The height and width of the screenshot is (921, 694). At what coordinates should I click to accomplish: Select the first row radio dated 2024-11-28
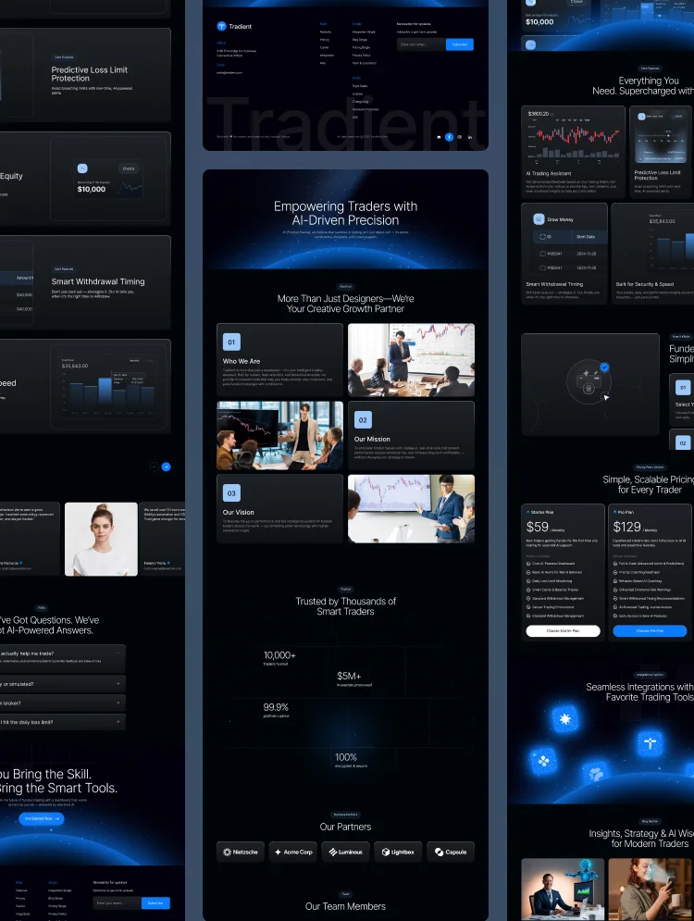click(542, 254)
